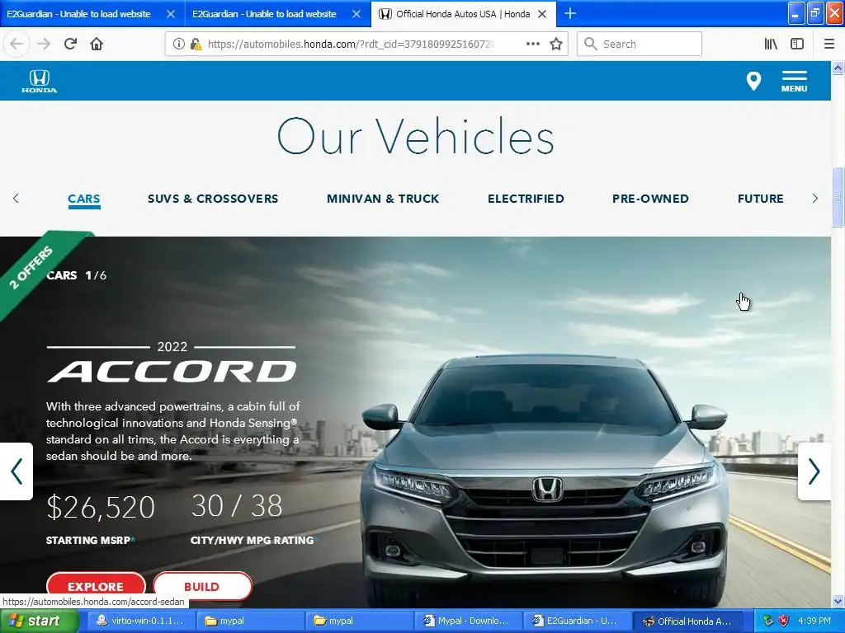Open a new tab with plus button
The image size is (845, 633).
pos(569,13)
